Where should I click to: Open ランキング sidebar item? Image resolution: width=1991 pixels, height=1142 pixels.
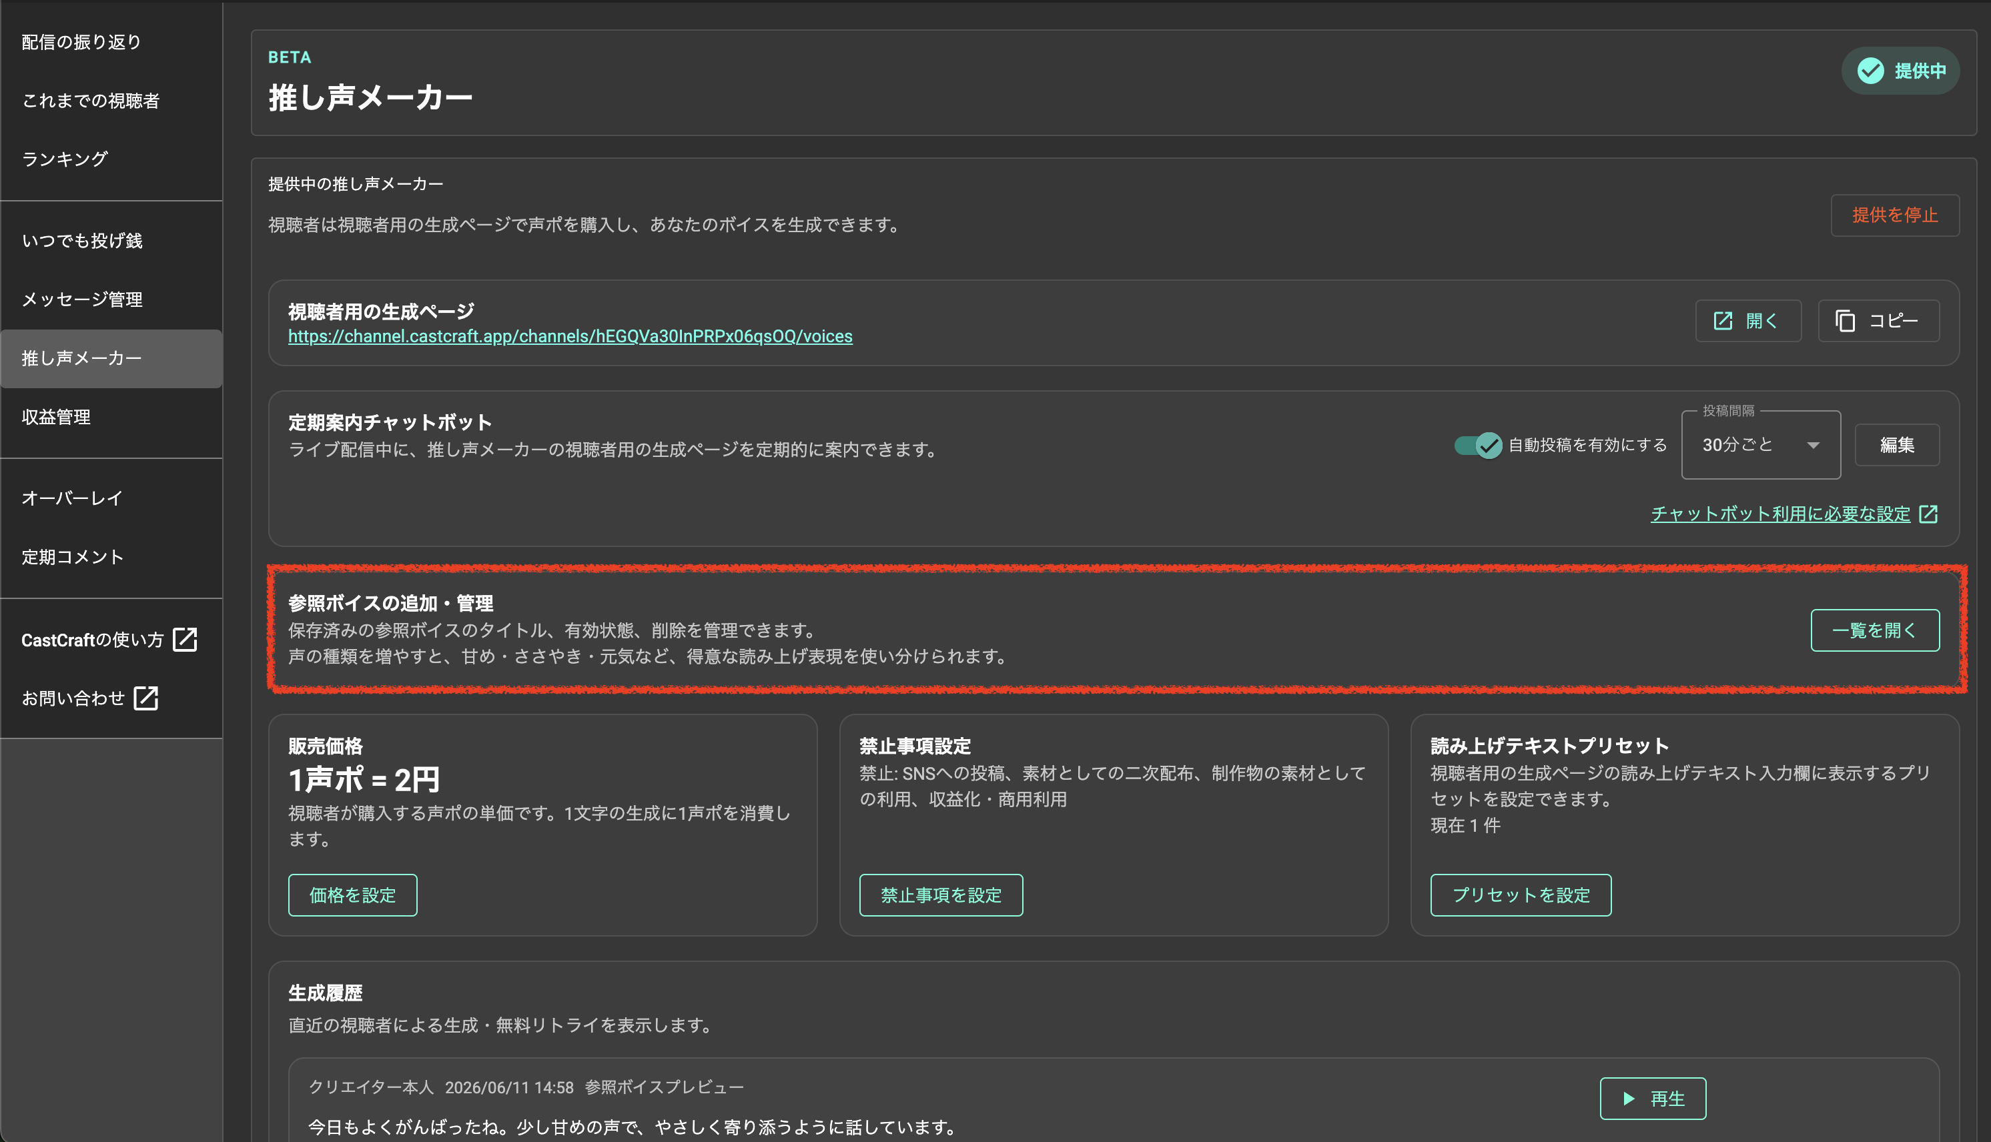coord(111,159)
